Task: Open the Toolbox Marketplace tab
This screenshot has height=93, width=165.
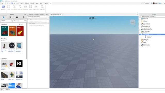Action: (x=3, y=17)
